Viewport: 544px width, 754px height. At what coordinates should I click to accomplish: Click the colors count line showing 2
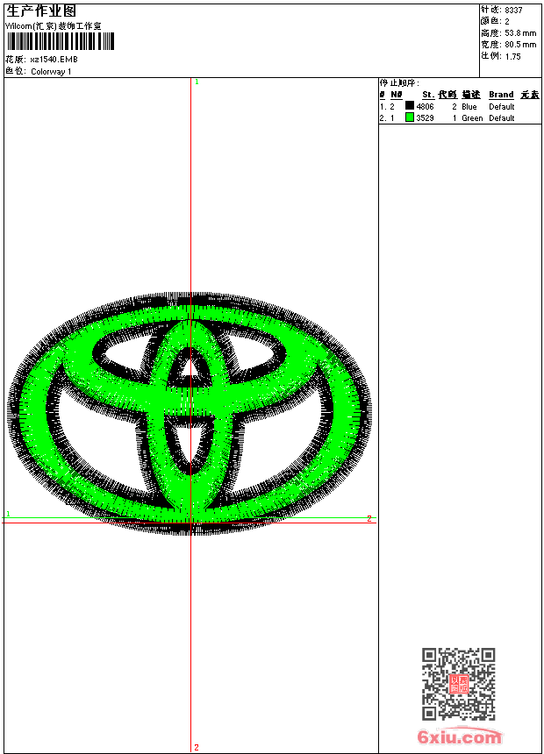point(495,21)
